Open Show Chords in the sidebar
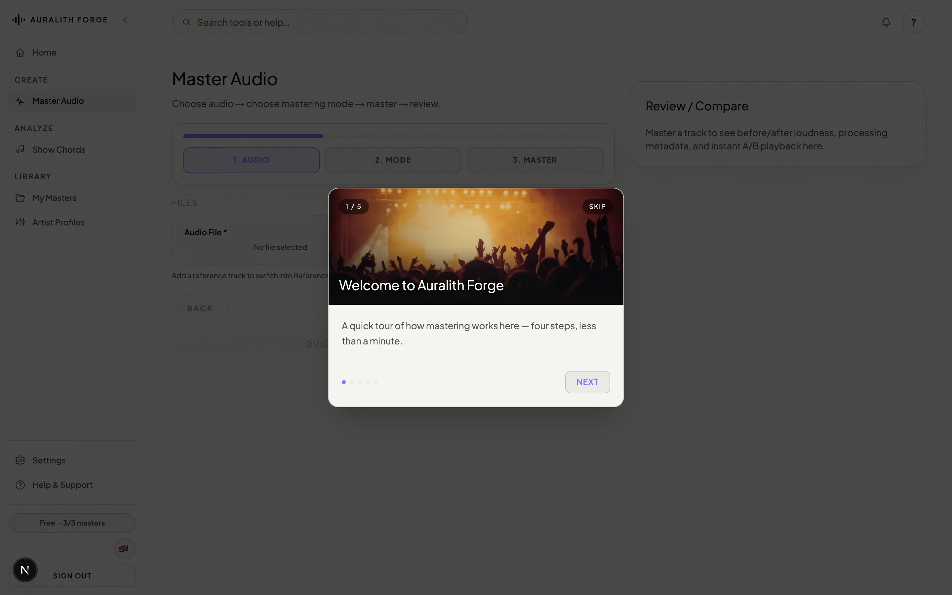 [x=72, y=149]
